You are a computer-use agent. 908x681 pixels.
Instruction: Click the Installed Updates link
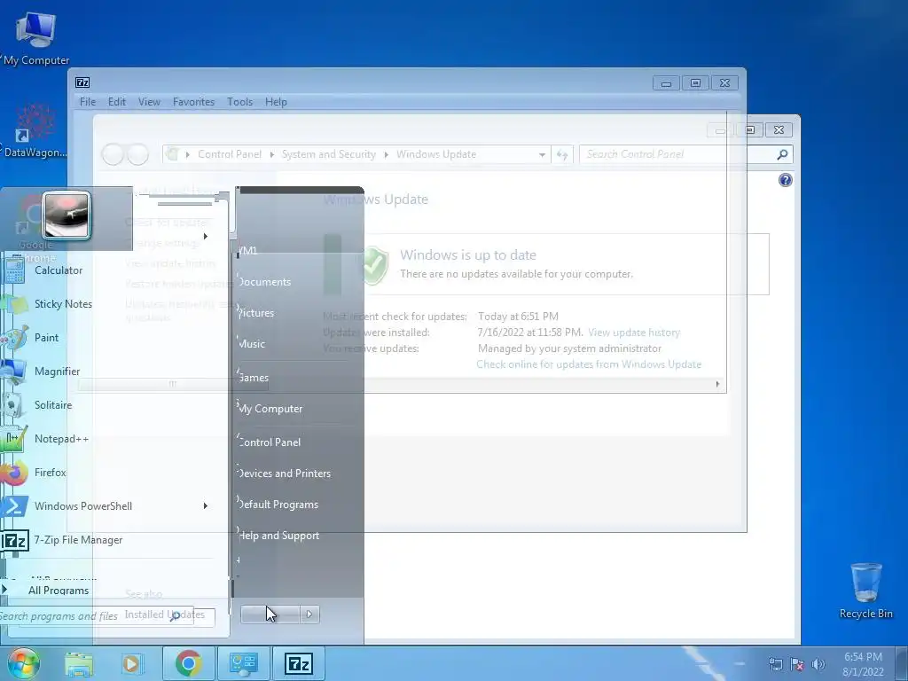tap(164, 614)
